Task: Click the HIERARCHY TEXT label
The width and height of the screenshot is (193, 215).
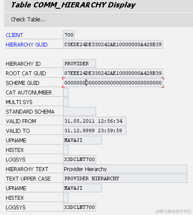Action: [27, 169]
